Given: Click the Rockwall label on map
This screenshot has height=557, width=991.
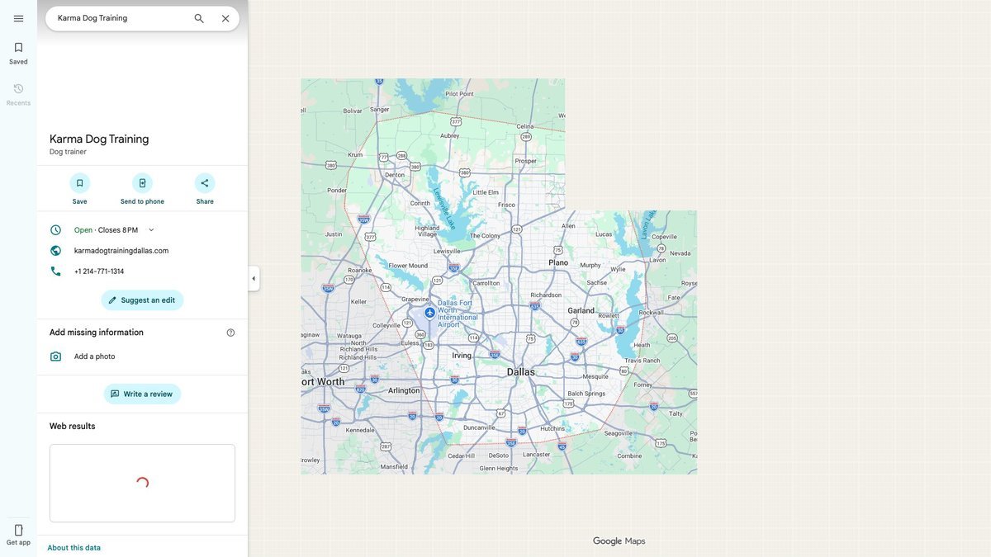Looking at the screenshot, I should [x=651, y=312].
